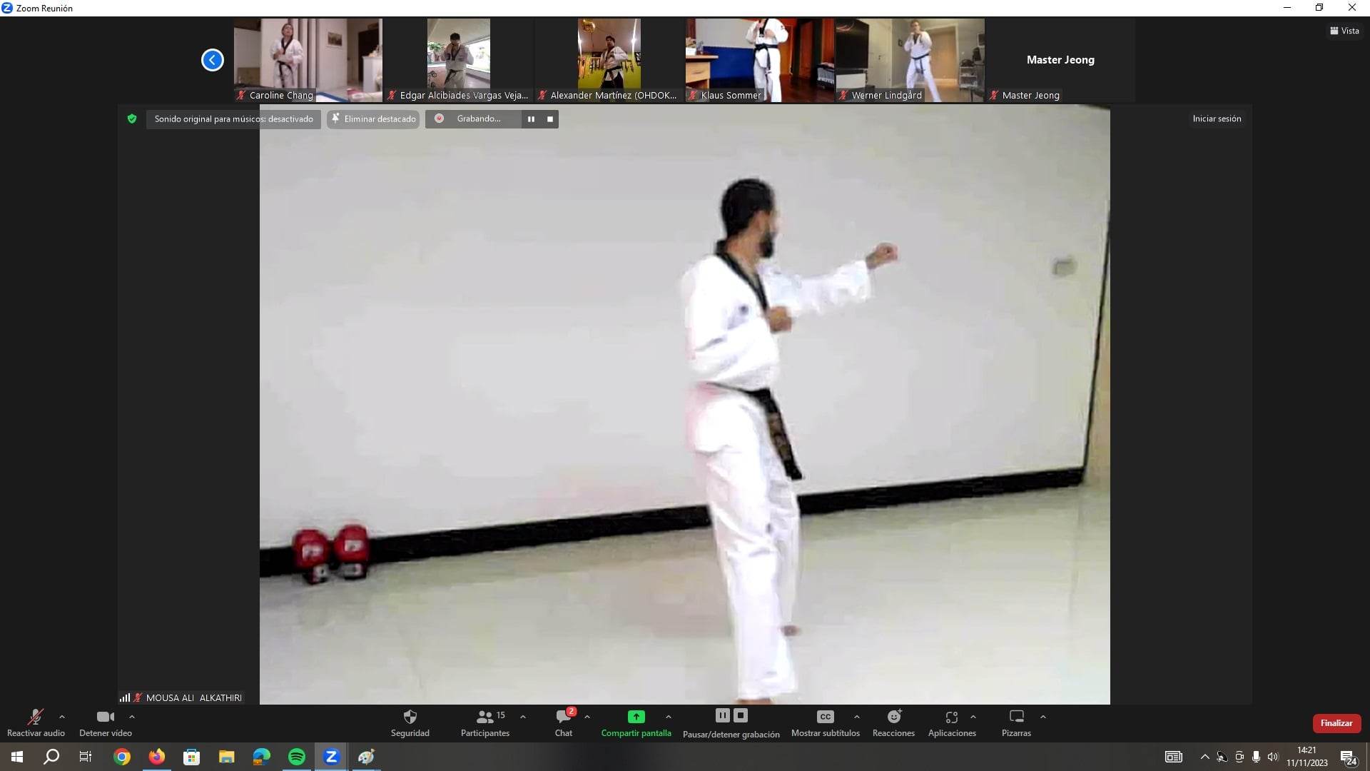Expand the arrow beside Mostrar subtítulos
This screenshot has width=1370, height=771.
tap(857, 717)
